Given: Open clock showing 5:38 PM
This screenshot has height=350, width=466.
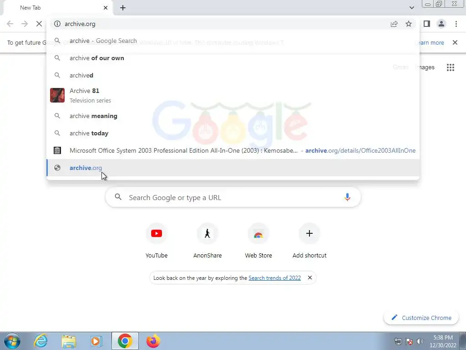Looking at the screenshot, I should point(443,341).
